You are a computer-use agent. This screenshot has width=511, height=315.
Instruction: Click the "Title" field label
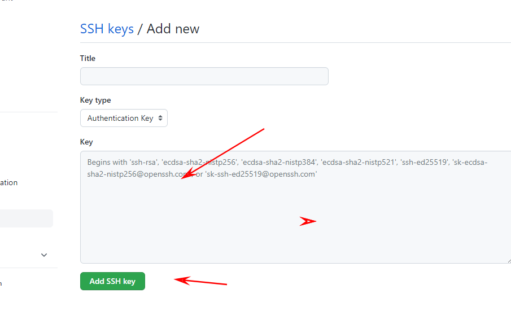88,58
